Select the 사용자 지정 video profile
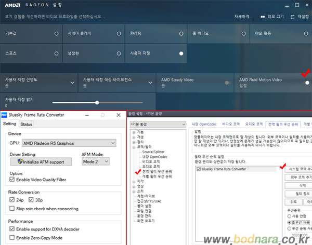 (x=156, y=53)
